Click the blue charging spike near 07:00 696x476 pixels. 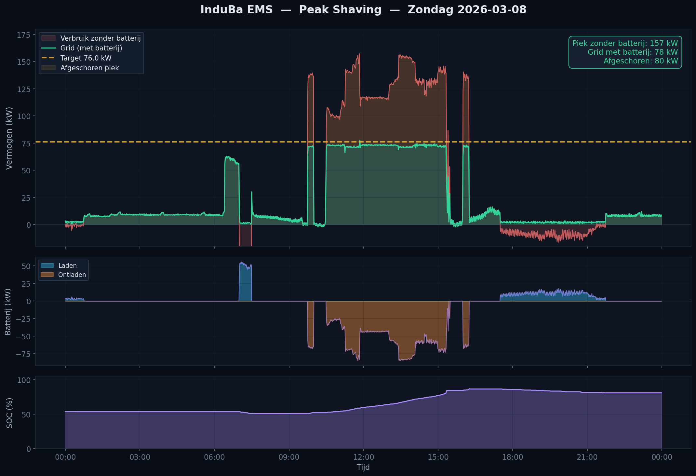point(245,283)
